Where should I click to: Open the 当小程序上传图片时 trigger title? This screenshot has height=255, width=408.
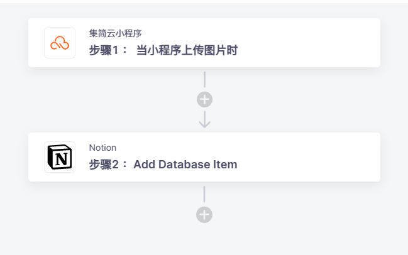click(x=187, y=50)
